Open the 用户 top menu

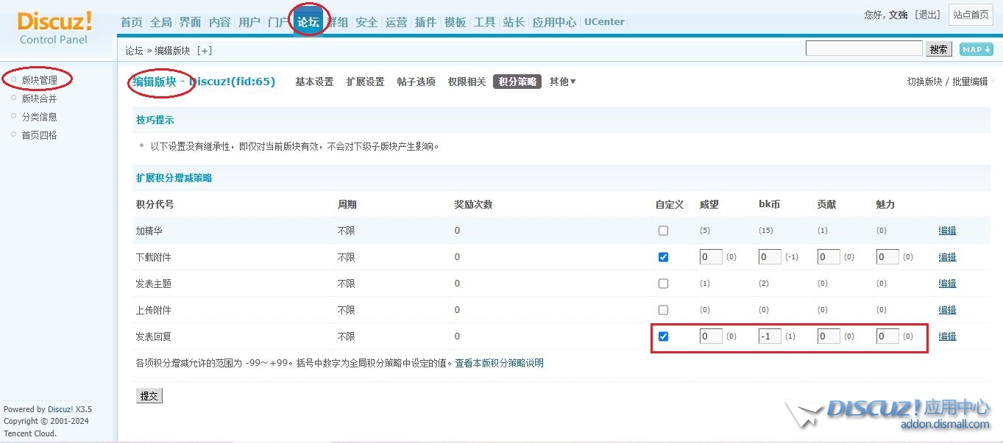pos(249,22)
